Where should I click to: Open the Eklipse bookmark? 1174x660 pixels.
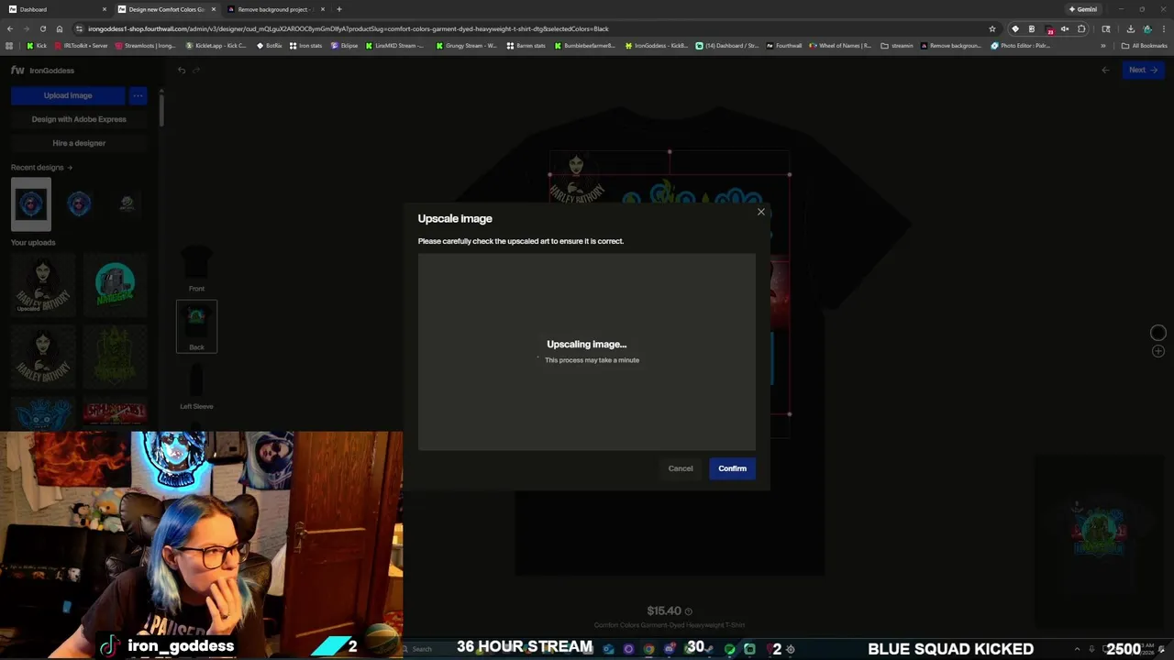pyautogui.click(x=345, y=45)
